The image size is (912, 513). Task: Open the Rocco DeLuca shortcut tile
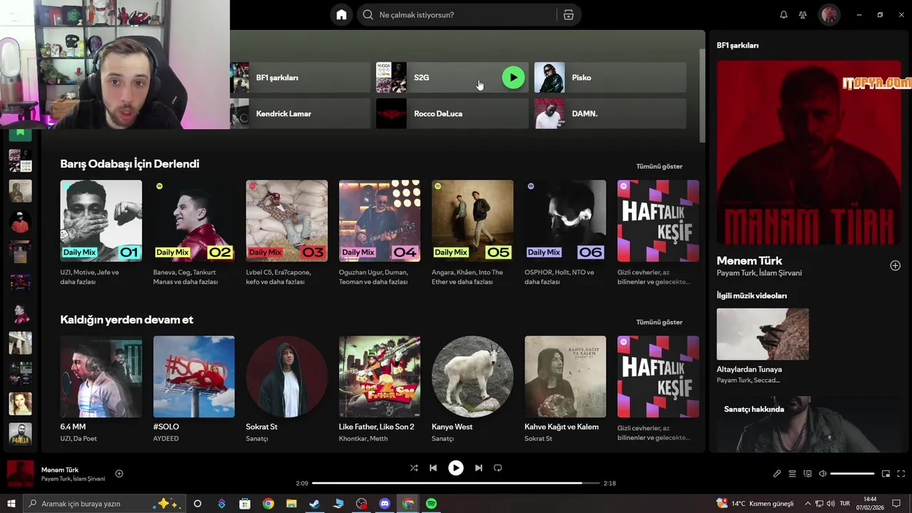click(x=452, y=114)
